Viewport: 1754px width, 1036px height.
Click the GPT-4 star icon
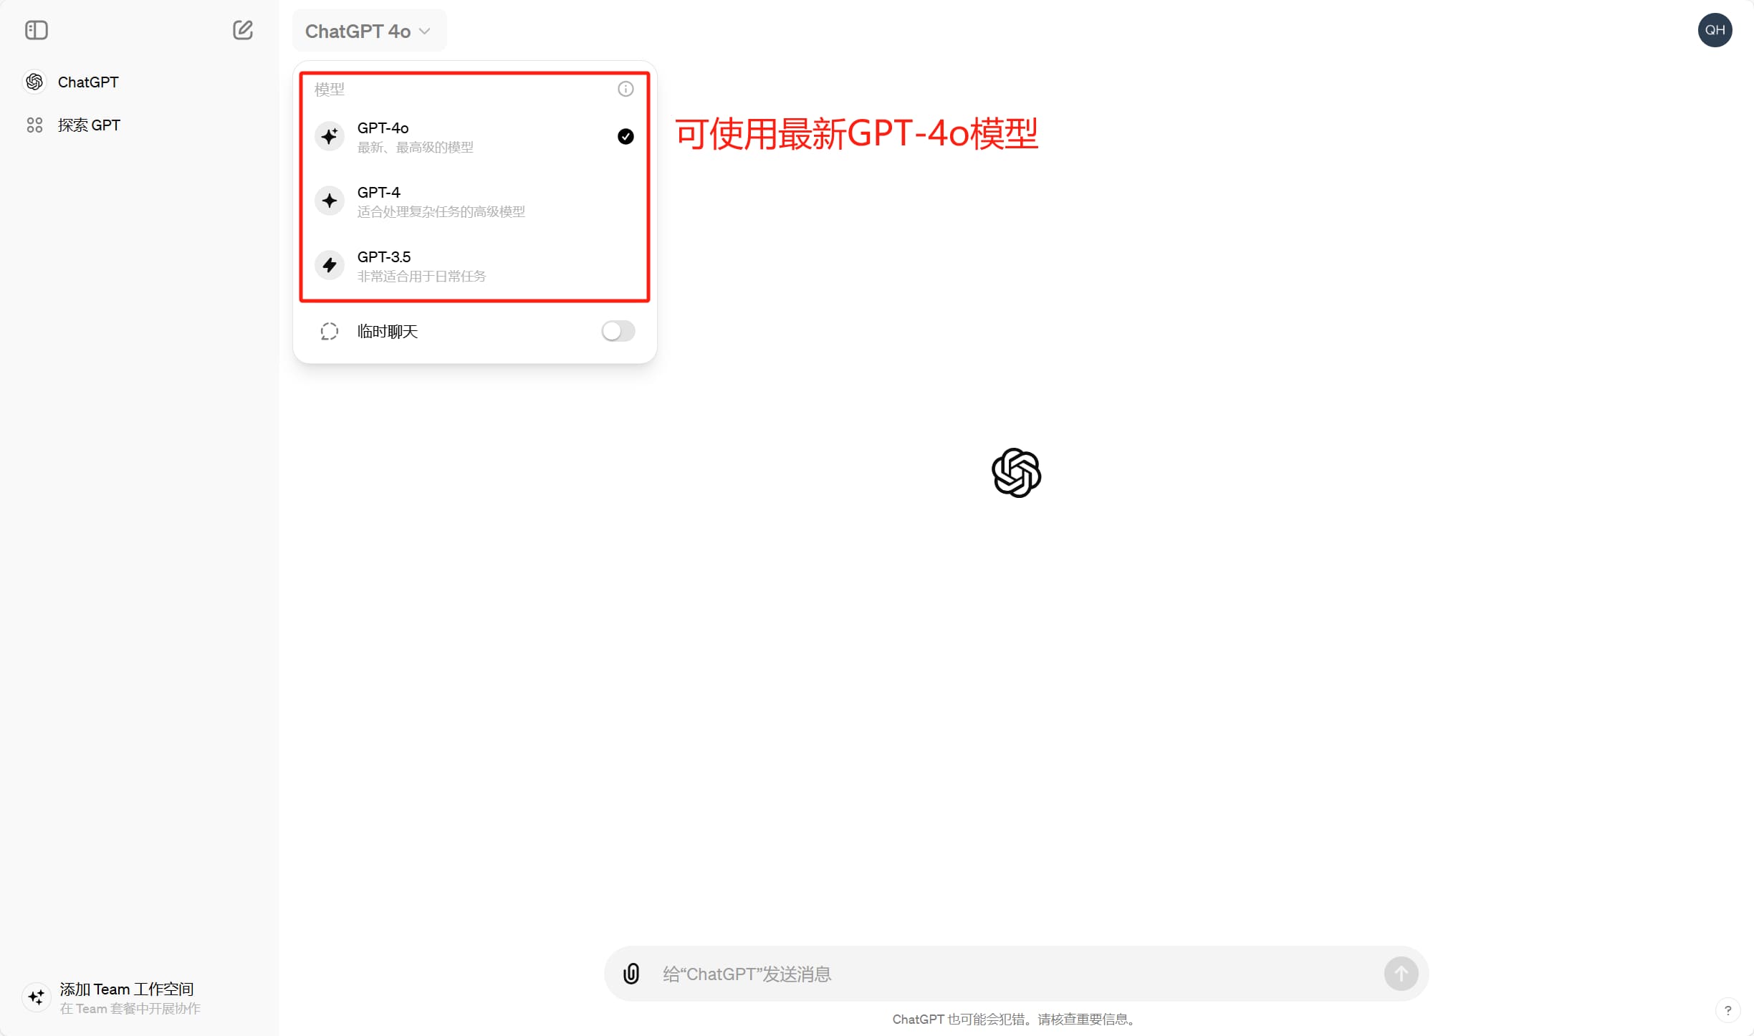click(330, 201)
